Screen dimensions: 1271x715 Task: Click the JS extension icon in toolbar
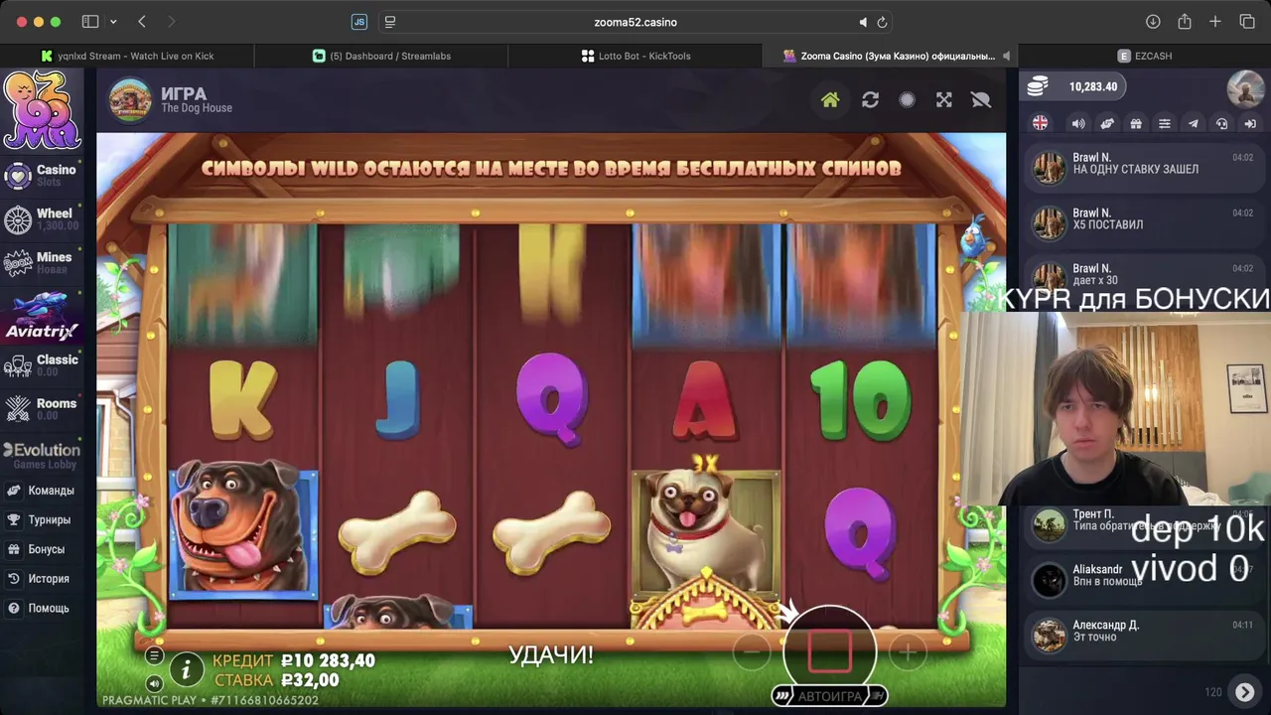coord(359,22)
